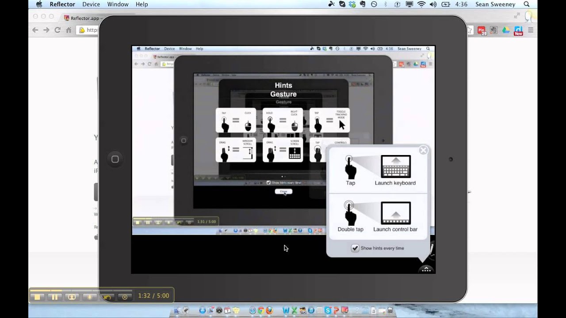This screenshot has width=566, height=318.
Task: Click the mirrored iPad's home button
Action: tap(115, 159)
